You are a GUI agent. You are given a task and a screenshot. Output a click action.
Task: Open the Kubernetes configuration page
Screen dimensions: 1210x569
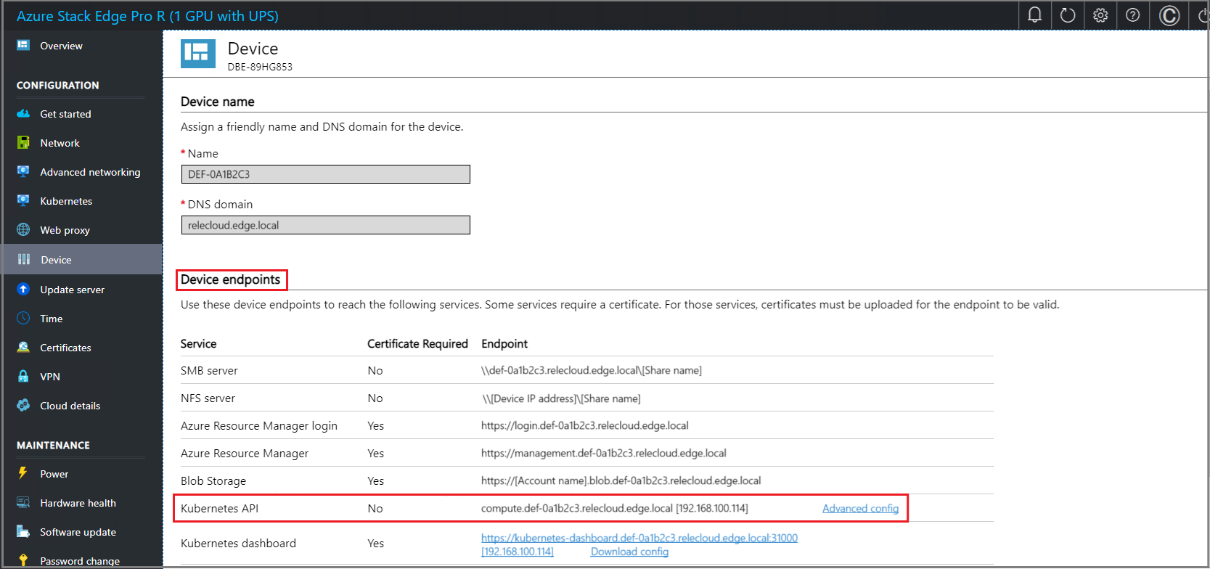coord(66,201)
